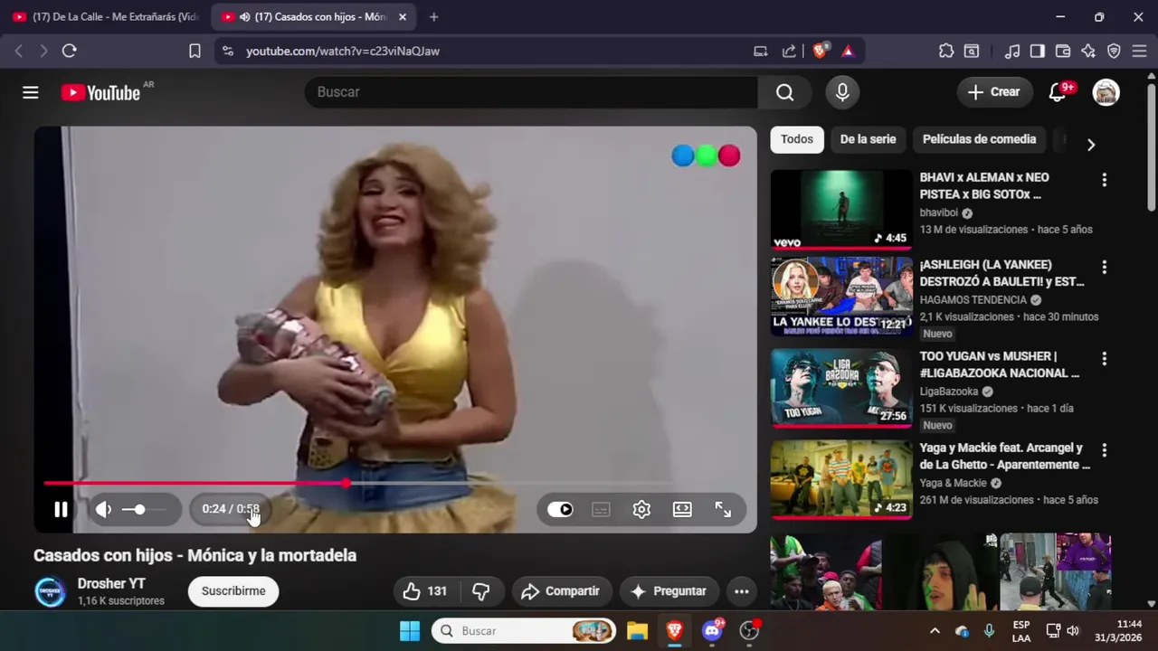Click the Preguntar button
Viewport: 1158px width, 651px height.
[669, 591]
